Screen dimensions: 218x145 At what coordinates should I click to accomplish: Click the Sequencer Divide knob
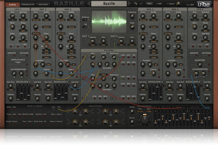click(132, 111)
